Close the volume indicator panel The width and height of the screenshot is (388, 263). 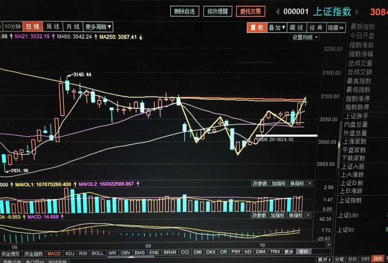click(x=310, y=184)
